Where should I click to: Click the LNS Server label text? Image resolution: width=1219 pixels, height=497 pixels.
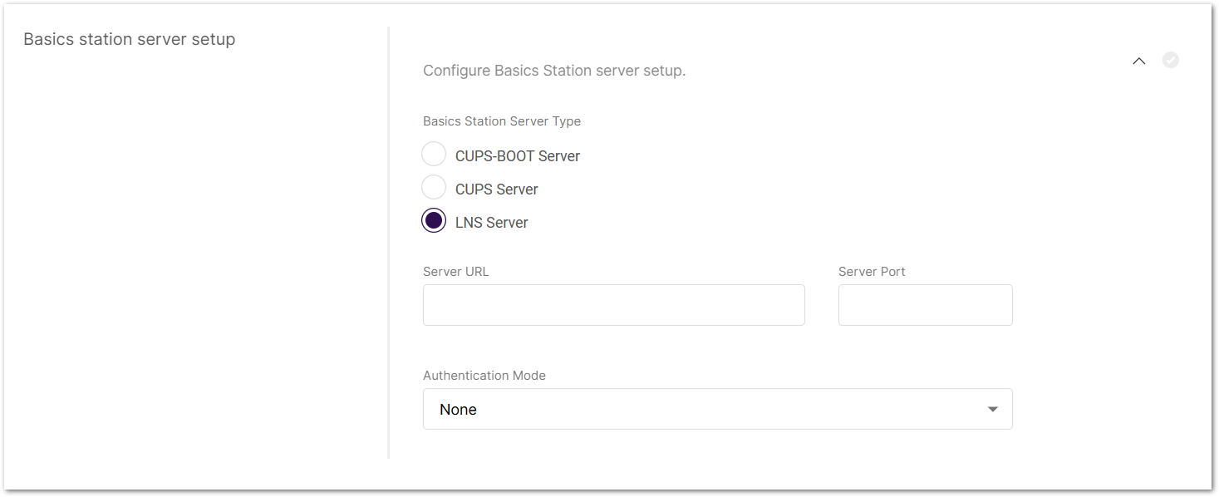pyautogui.click(x=492, y=221)
